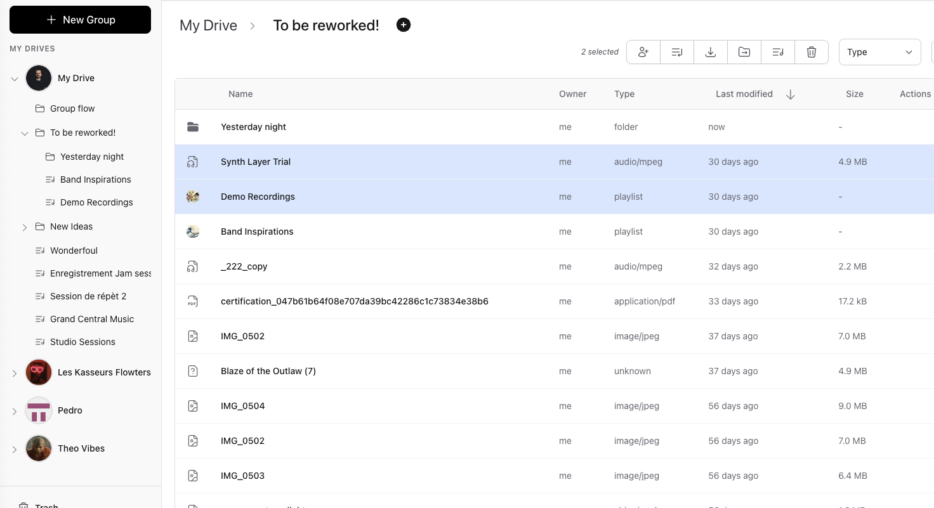
Task: Share the selected files with someone
Action: 643,51
